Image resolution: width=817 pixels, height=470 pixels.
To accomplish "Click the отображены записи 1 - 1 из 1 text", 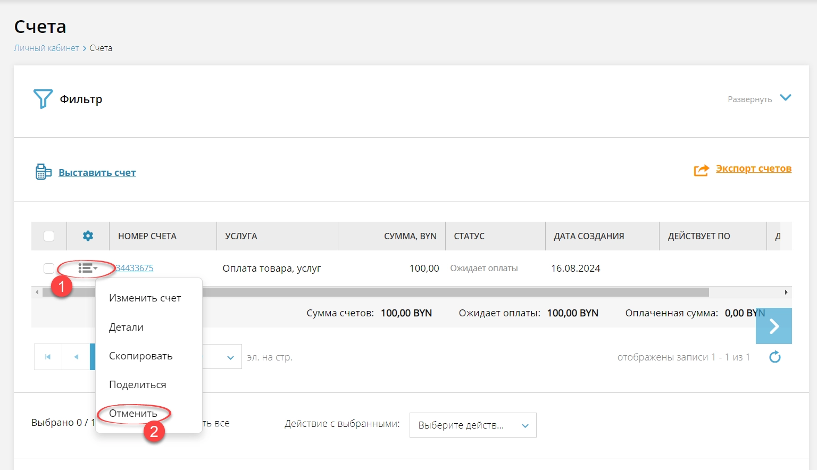I will (683, 357).
